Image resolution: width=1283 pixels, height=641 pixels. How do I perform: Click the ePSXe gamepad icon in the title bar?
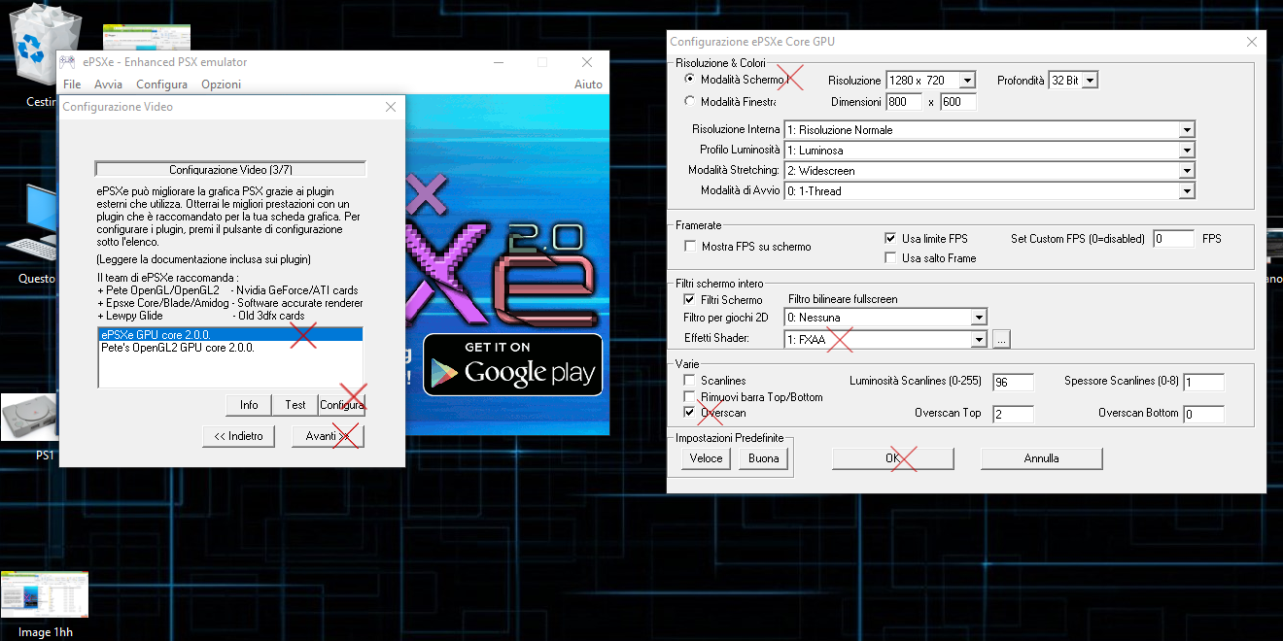click(x=66, y=61)
